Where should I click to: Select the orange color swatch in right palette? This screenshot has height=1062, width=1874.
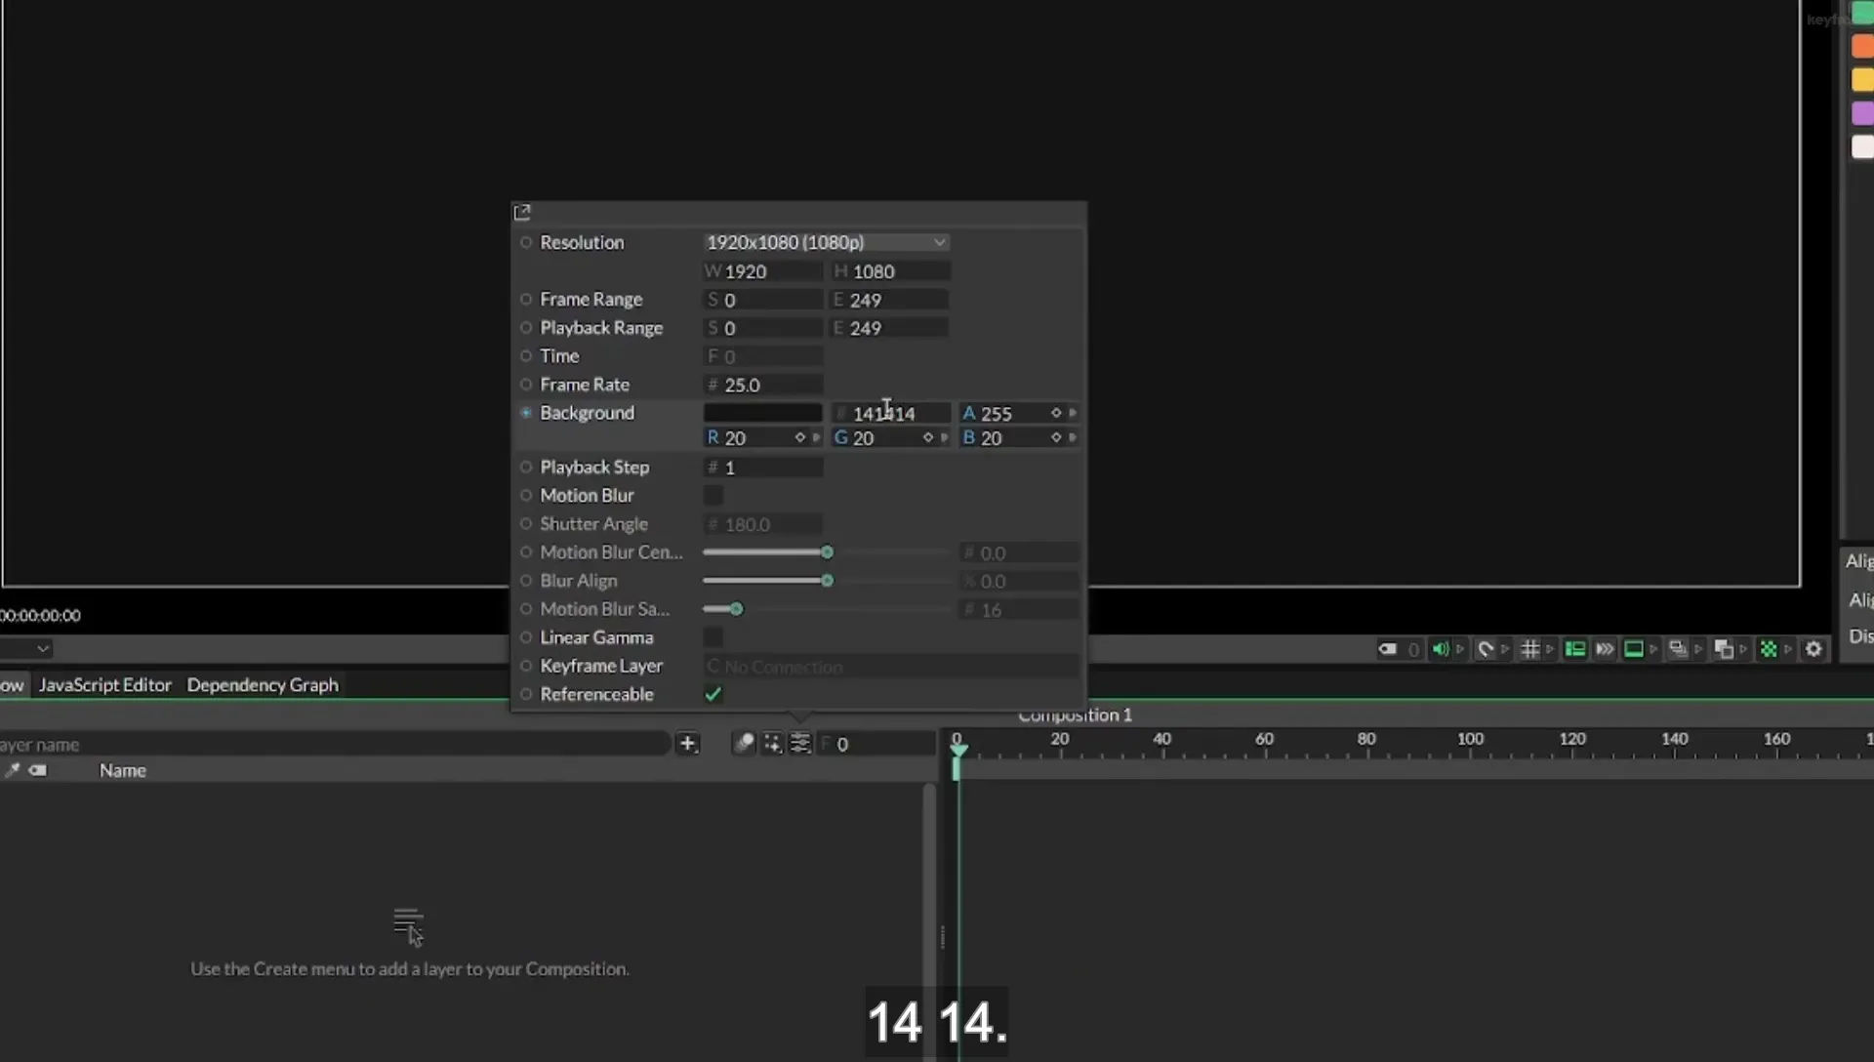click(x=1862, y=46)
